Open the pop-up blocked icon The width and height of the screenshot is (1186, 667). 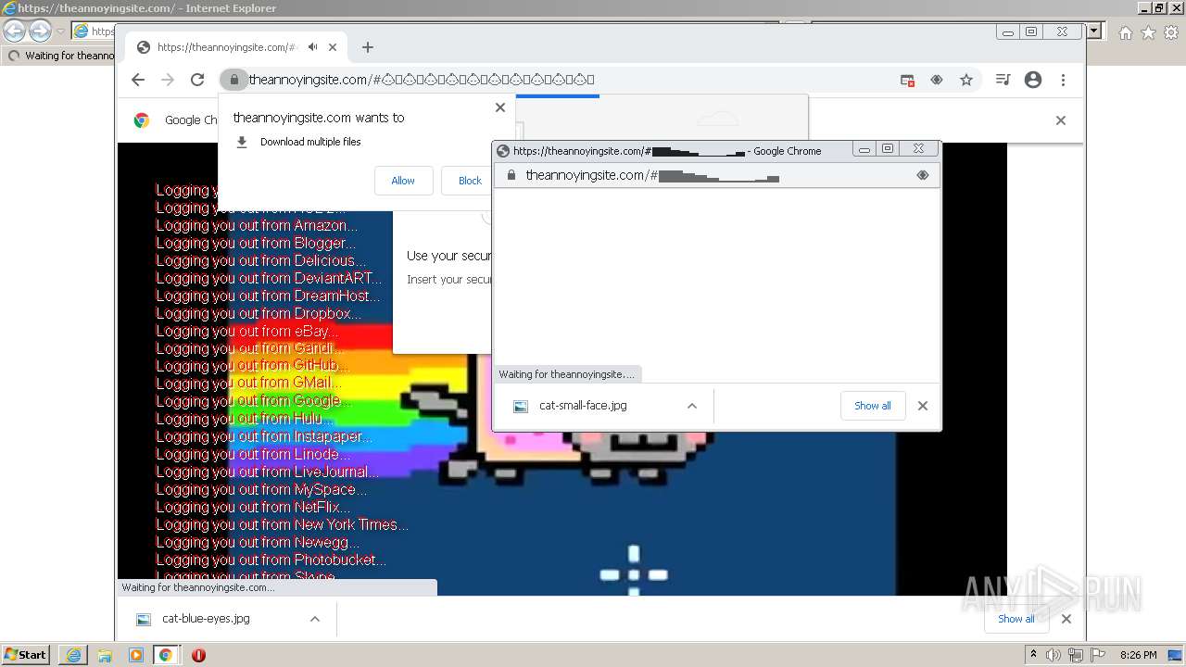907,81
